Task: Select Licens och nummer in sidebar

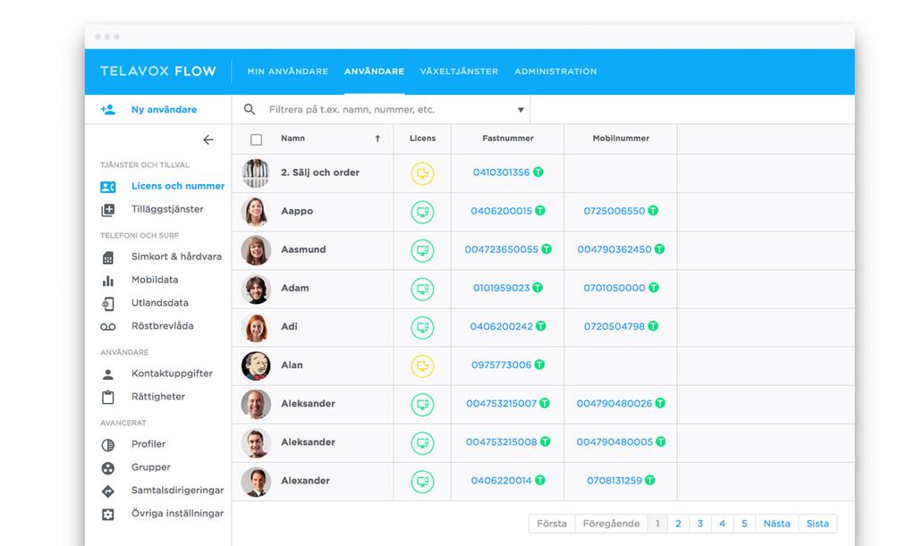Action: (178, 186)
